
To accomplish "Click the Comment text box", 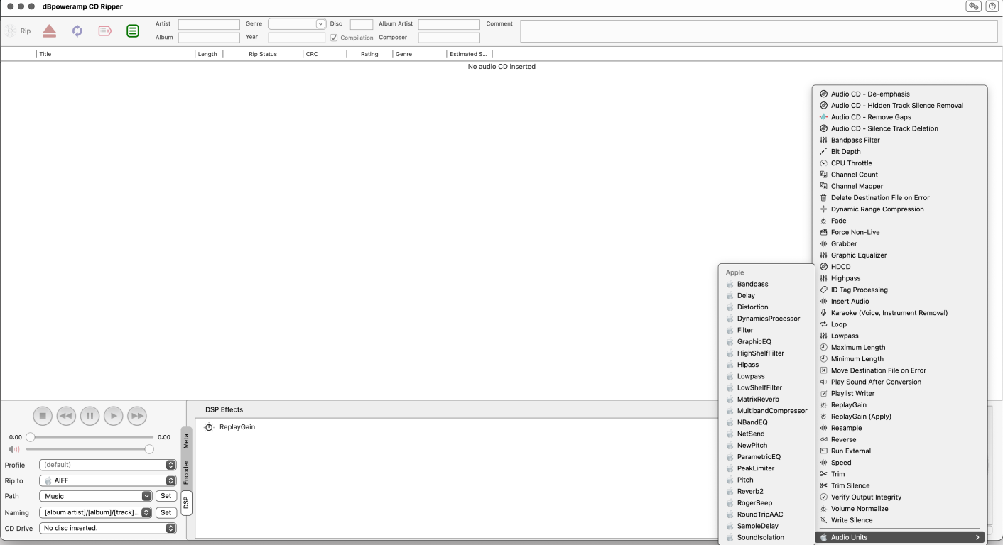I will [x=759, y=31].
